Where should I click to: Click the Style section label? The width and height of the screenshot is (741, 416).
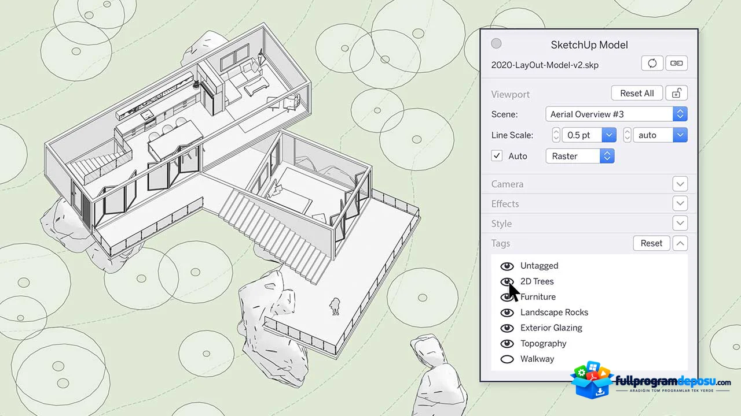pos(501,224)
